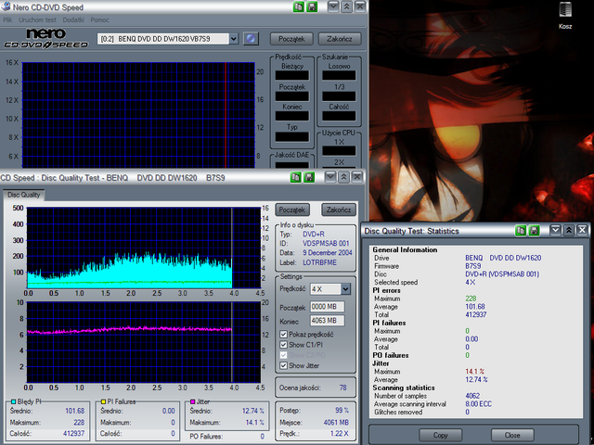Click Błędy PI Całość value 412937
This screenshot has width=594, height=445.
(73, 434)
